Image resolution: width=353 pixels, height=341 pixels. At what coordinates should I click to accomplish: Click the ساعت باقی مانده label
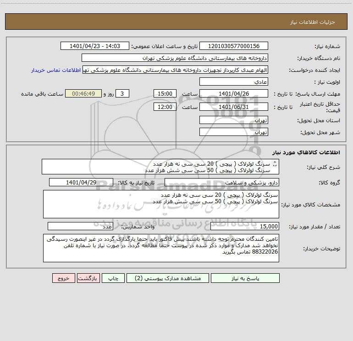click(42, 94)
